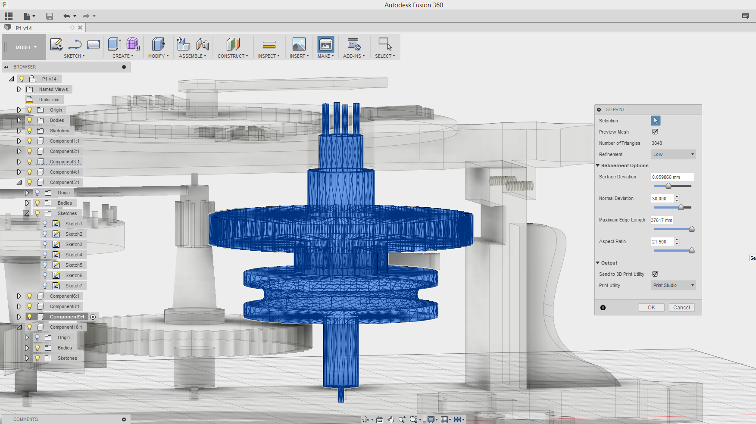Collapse the Component5:1 tree node

tap(19, 182)
